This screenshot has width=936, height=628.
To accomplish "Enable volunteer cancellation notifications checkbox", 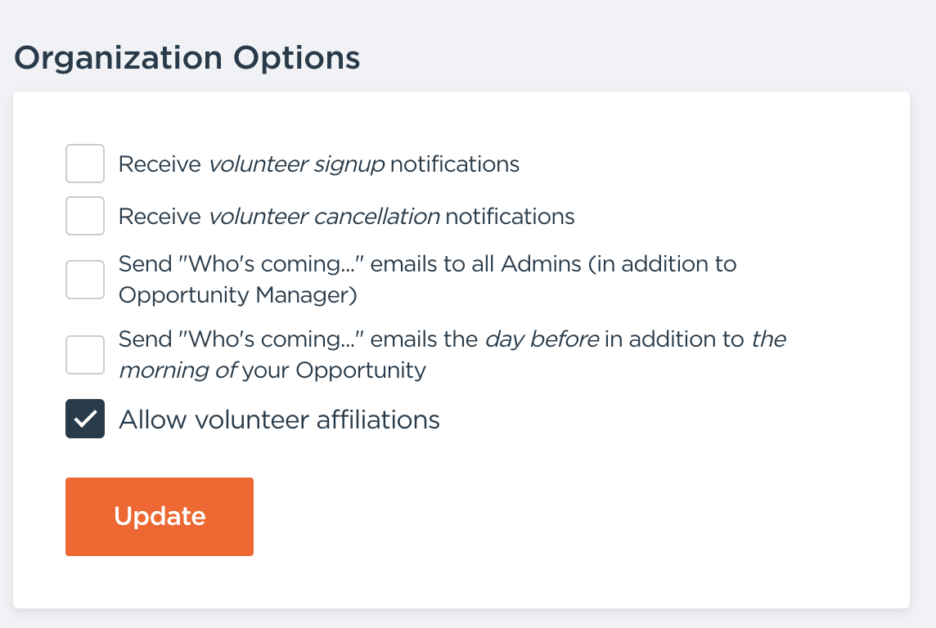I will 85,216.
